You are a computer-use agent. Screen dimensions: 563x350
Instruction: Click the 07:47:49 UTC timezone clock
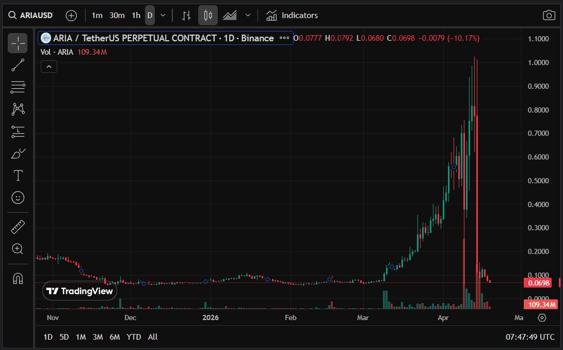(x=530, y=337)
